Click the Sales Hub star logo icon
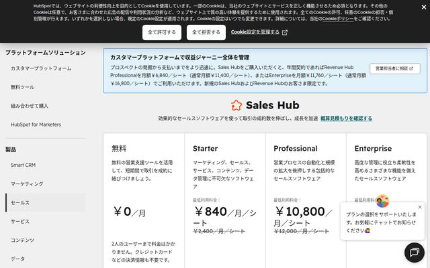Image resolution: width=430 pixels, height=268 pixels. pos(236,105)
